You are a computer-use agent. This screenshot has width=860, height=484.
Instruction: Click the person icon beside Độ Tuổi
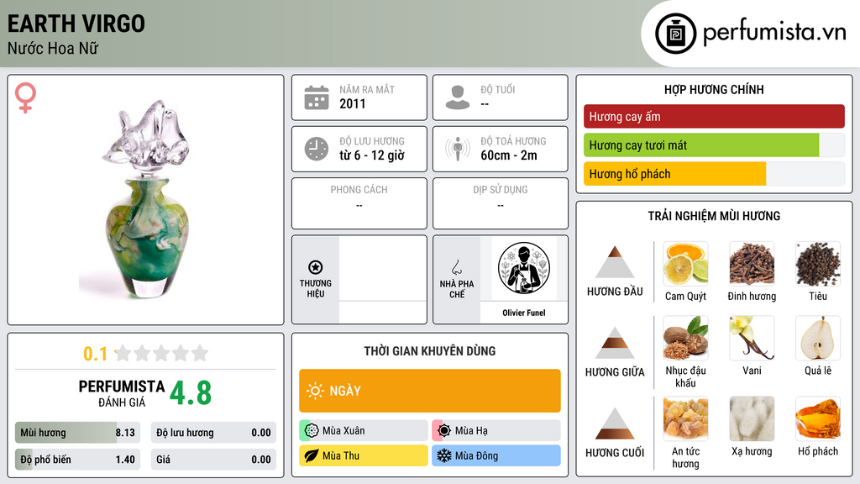click(x=458, y=97)
